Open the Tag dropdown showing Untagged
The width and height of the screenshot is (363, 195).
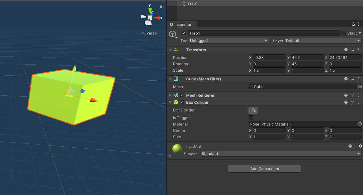[229, 41]
